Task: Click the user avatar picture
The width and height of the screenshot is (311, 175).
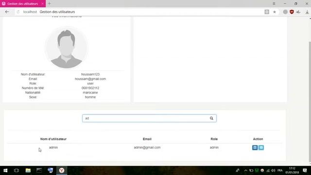Action: point(67,48)
